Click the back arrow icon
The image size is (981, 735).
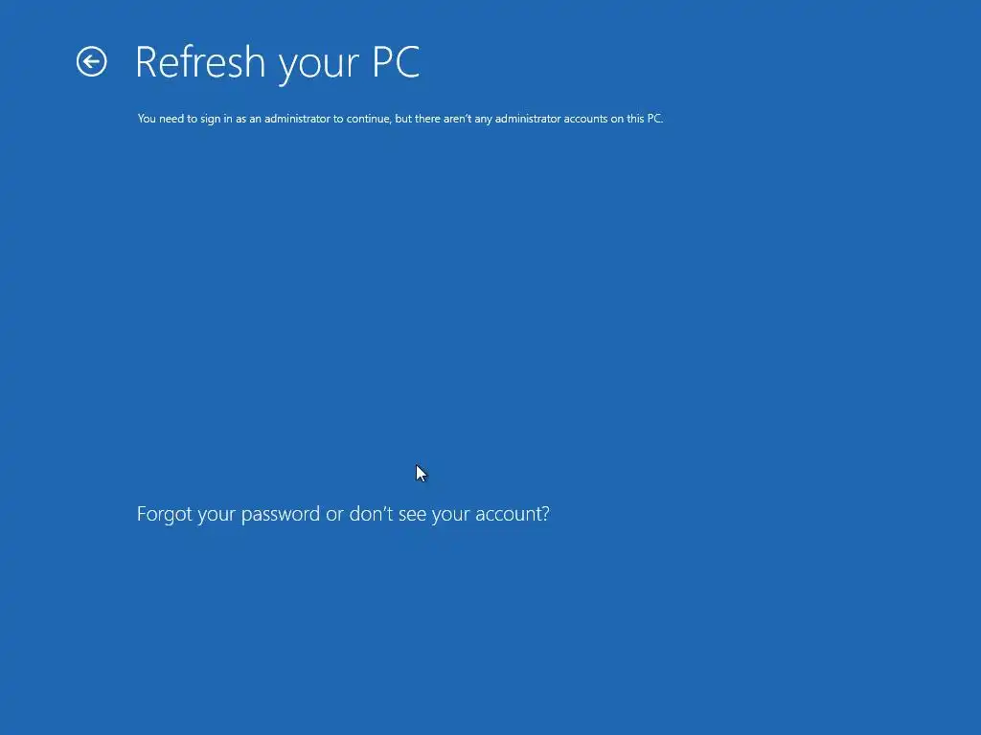[x=91, y=62]
